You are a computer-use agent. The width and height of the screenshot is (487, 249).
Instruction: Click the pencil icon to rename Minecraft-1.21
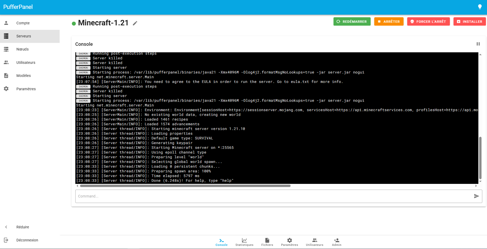pos(135,23)
